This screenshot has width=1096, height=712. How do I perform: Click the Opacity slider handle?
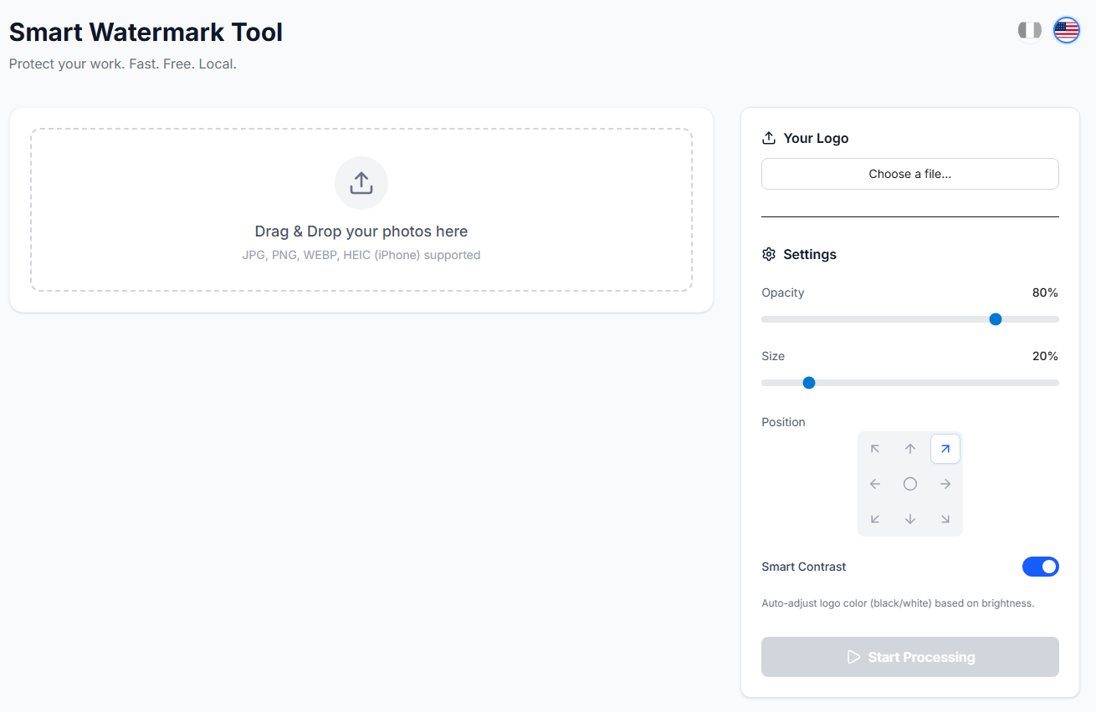[995, 318]
